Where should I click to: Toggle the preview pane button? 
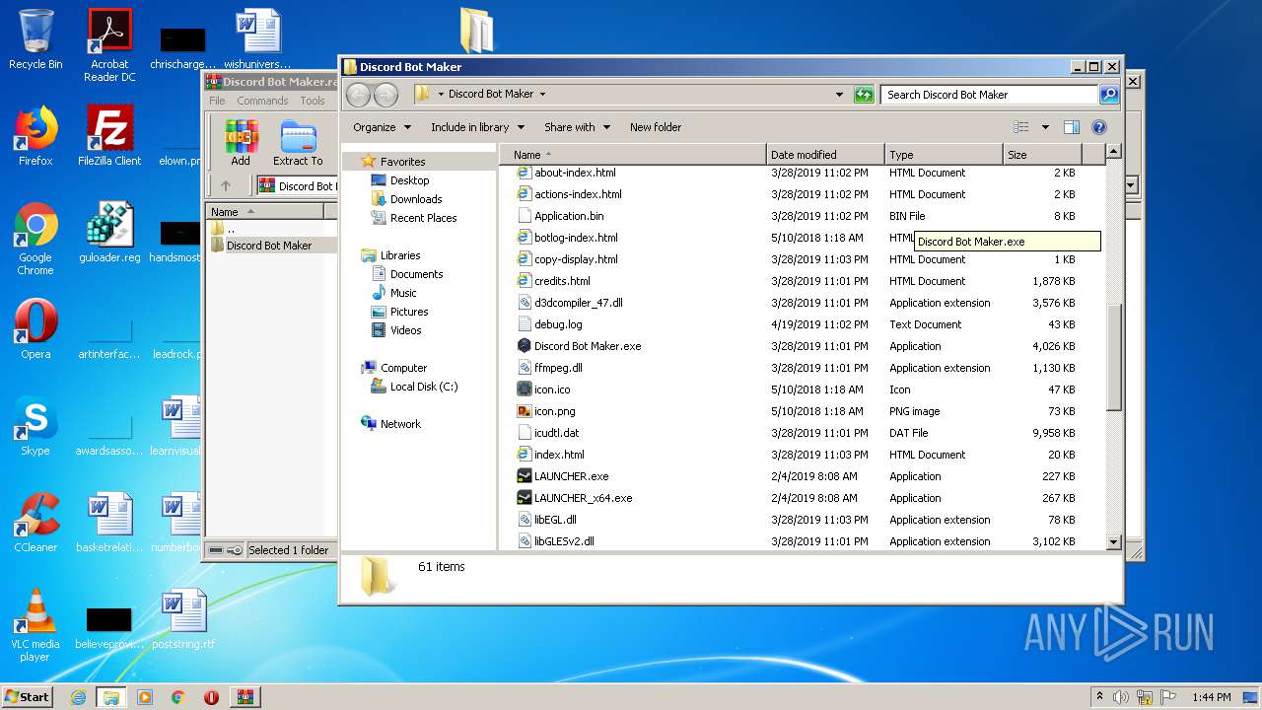[1072, 127]
